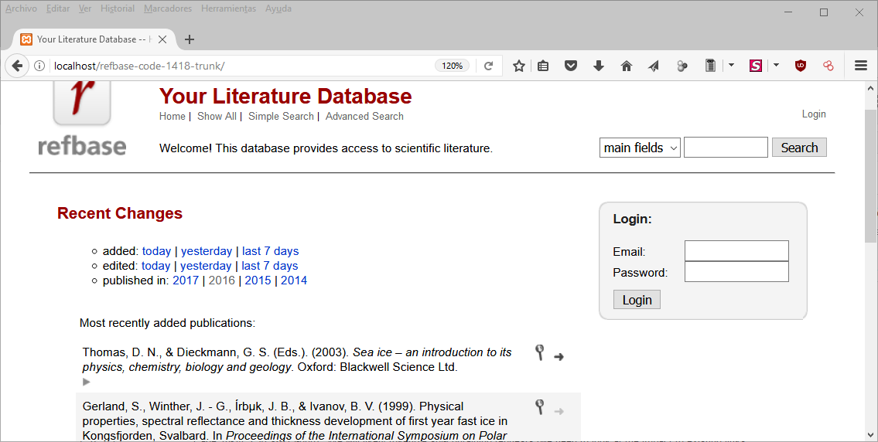Select the Your Literature Database tab
The height and width of the screenshot is (442, 878).
pyautogui.click(x=94, y=39)
